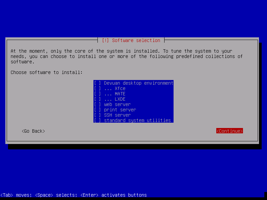Enable the SSH server checkbox
267x200 pixels.
pyautogui.click(x=97, y=115)
